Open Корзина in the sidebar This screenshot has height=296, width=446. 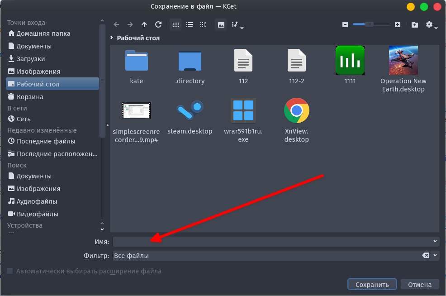tap(52, 97)
